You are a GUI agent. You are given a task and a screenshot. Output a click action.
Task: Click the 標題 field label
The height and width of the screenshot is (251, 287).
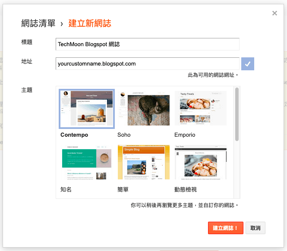[27, 42]
